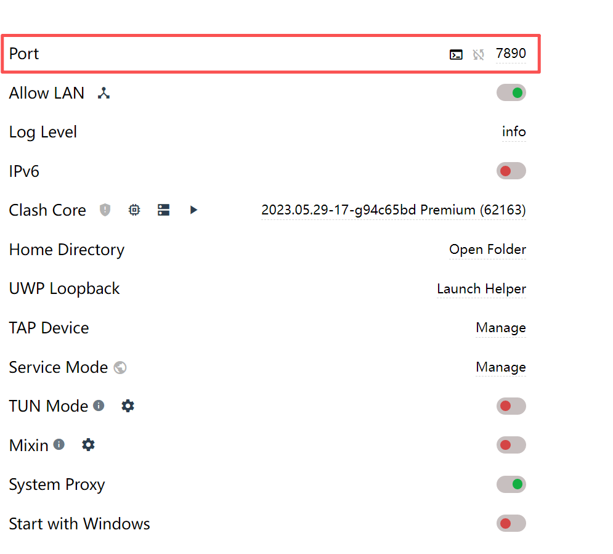
Task: Open TUN Mode gear settings
Action: [128, 406]
